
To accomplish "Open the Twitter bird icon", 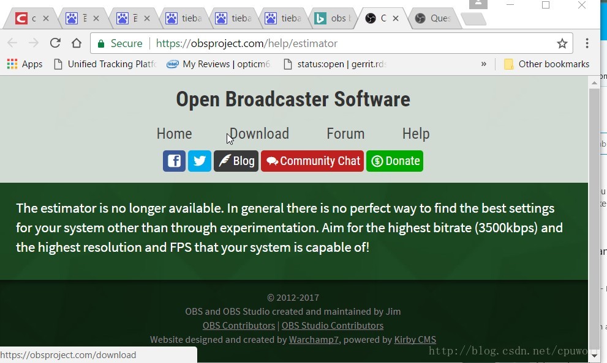I will tap(199, 161).
